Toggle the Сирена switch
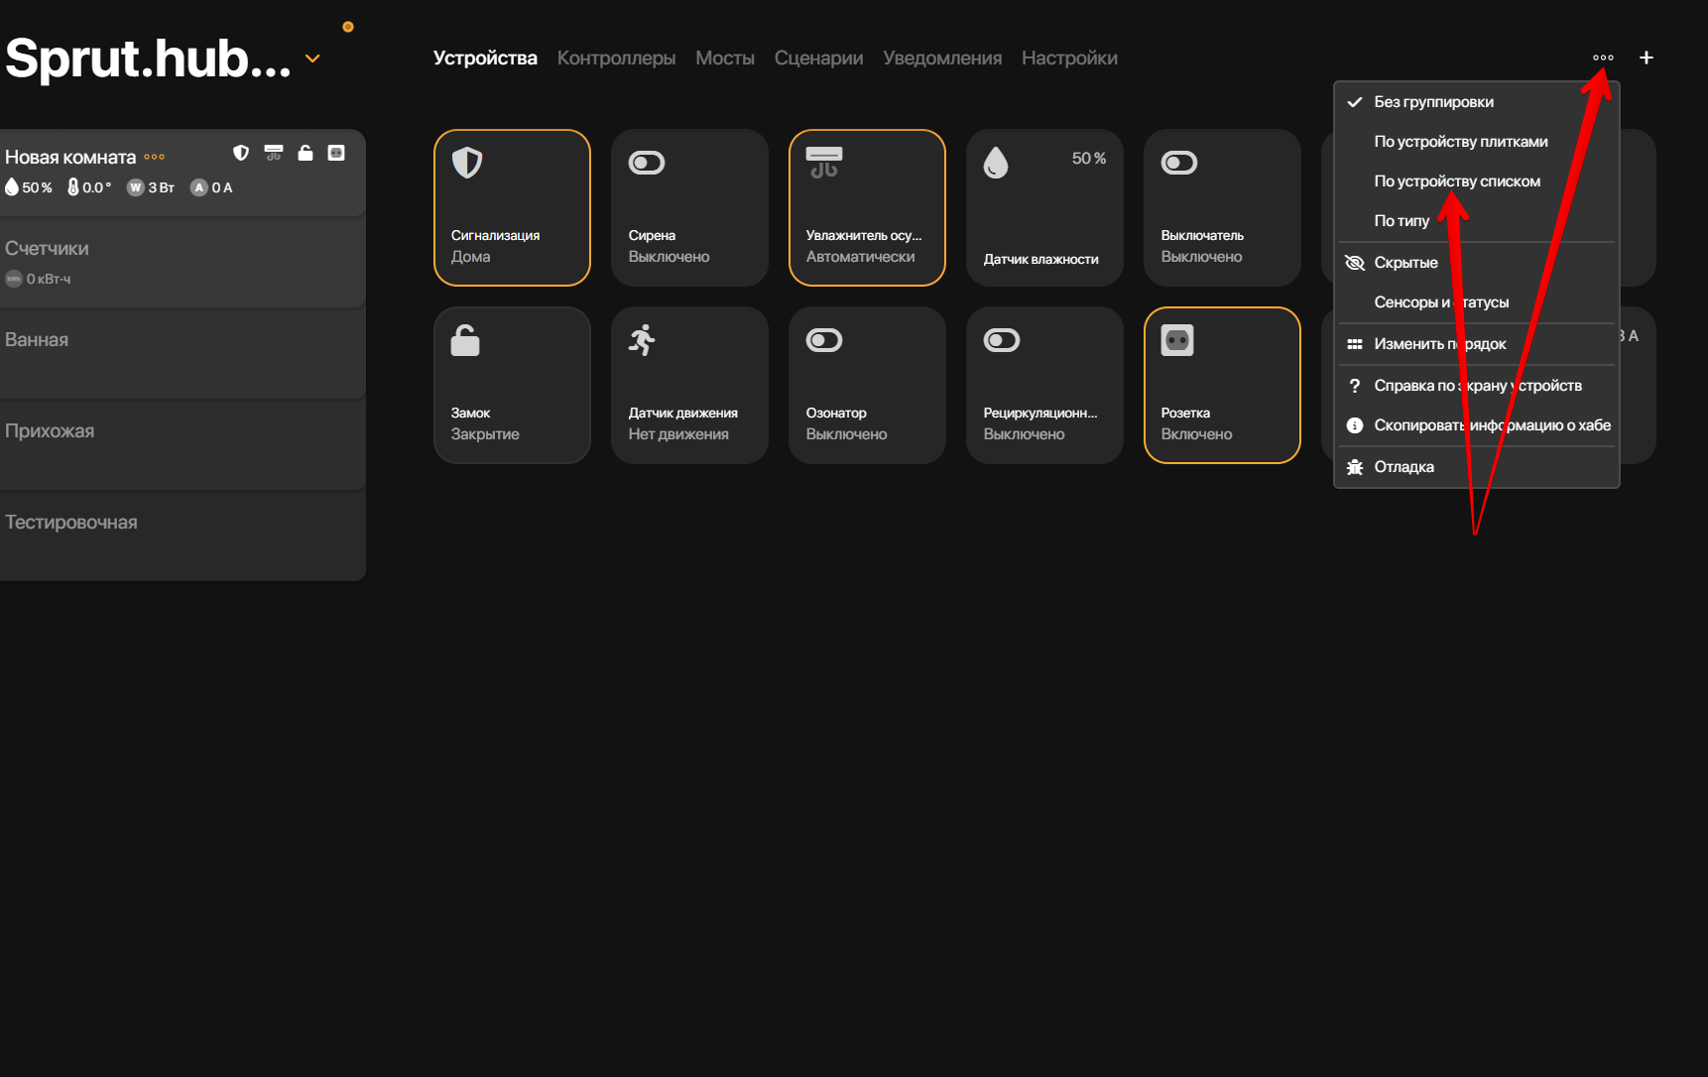This screenshot has height=1077, width=1708. pos(647,163)
